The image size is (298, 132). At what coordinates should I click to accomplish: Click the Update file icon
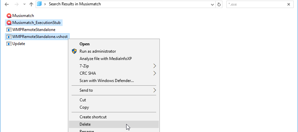tap(9, 44)
